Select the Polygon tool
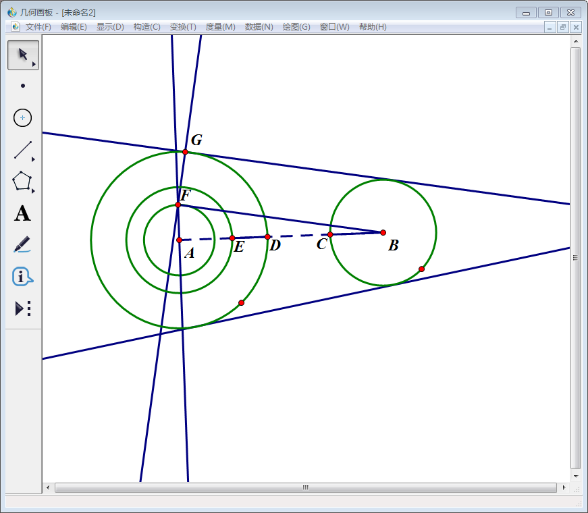The image size is (588, 513). (x=23, y=181)
